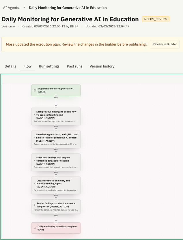Image resolution: width=183 pixels, height=240 pixels.
Task: Select the Daily monitoring workflow complete node
Action: [x=56, y=228]
